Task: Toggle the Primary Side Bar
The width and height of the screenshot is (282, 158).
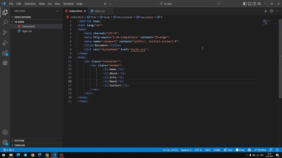Action: pos(245,4)
